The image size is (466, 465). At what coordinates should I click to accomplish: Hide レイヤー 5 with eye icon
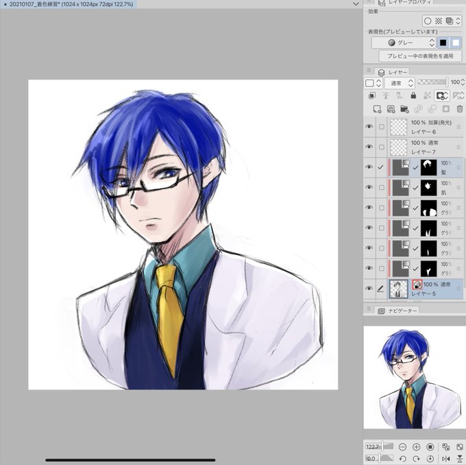[x=369, y=289]
